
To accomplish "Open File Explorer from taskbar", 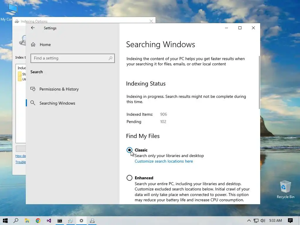I will 27,221.
